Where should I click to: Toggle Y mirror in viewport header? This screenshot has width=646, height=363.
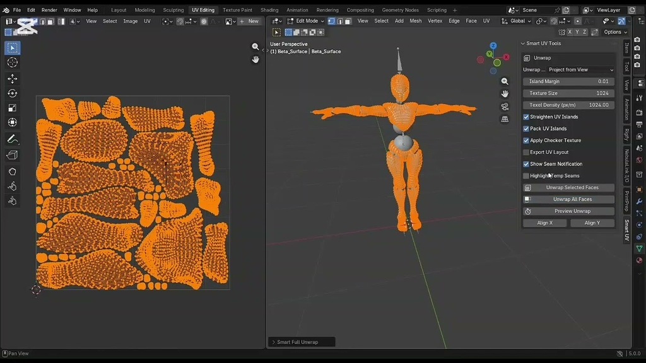click(577, 32)
